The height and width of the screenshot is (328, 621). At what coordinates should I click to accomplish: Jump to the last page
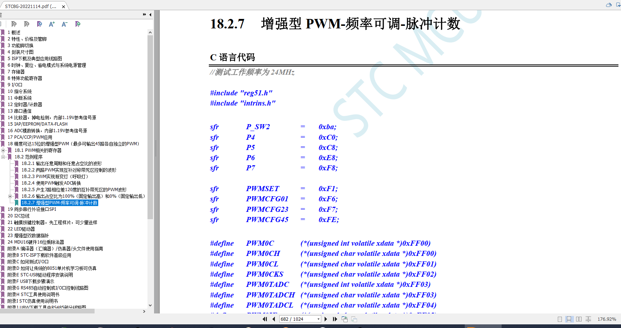335,319
